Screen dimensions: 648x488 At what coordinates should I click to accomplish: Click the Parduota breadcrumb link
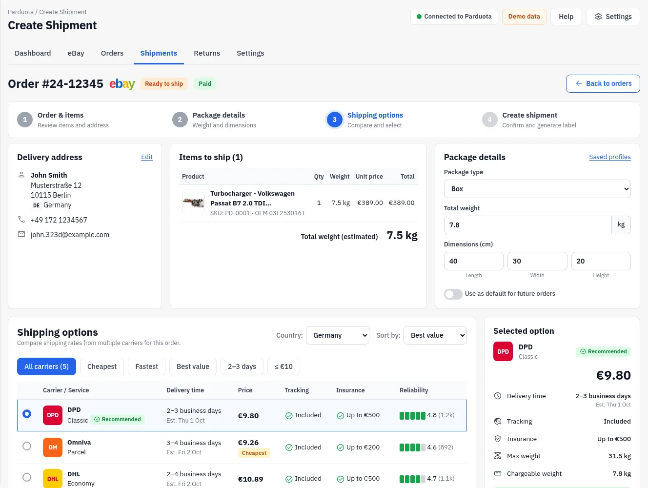coord(20,12)
